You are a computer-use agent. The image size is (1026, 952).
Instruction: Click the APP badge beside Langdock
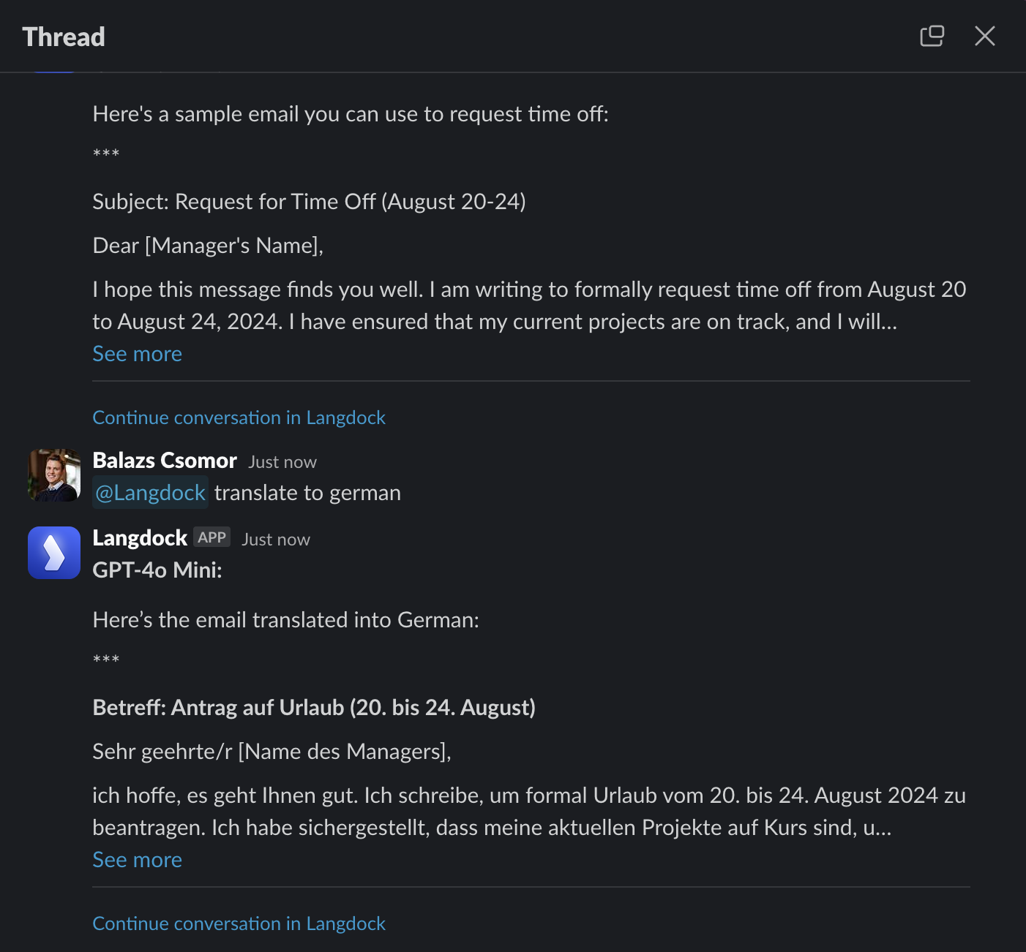(x=212, y=537)
